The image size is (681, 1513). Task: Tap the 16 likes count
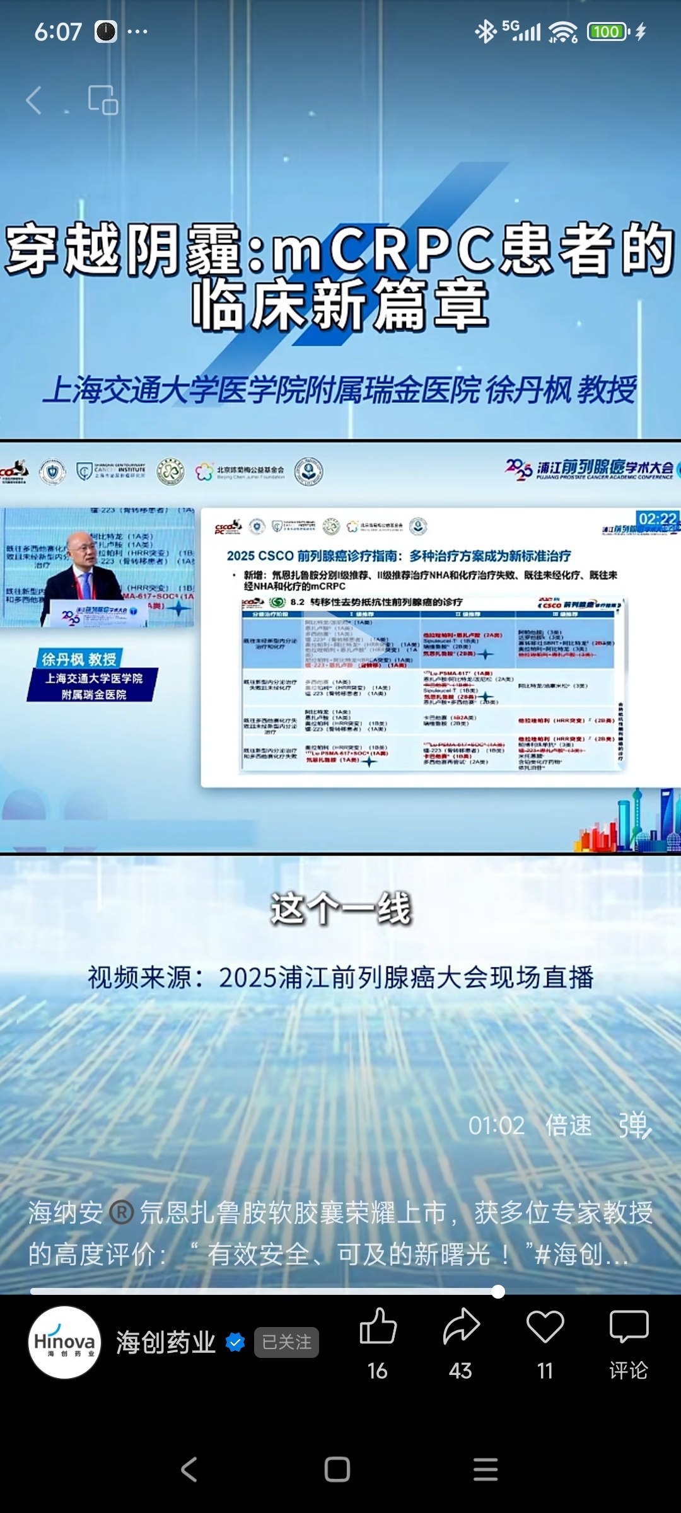[378, 1371]
